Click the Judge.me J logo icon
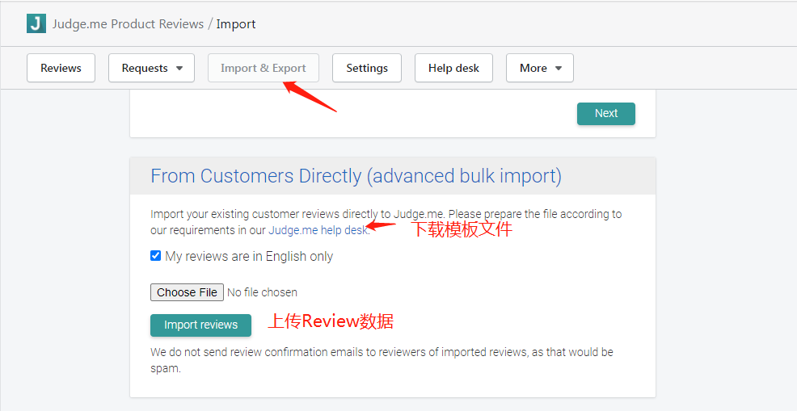The width and height of the screenshot is (797, 411). (36, 24)
